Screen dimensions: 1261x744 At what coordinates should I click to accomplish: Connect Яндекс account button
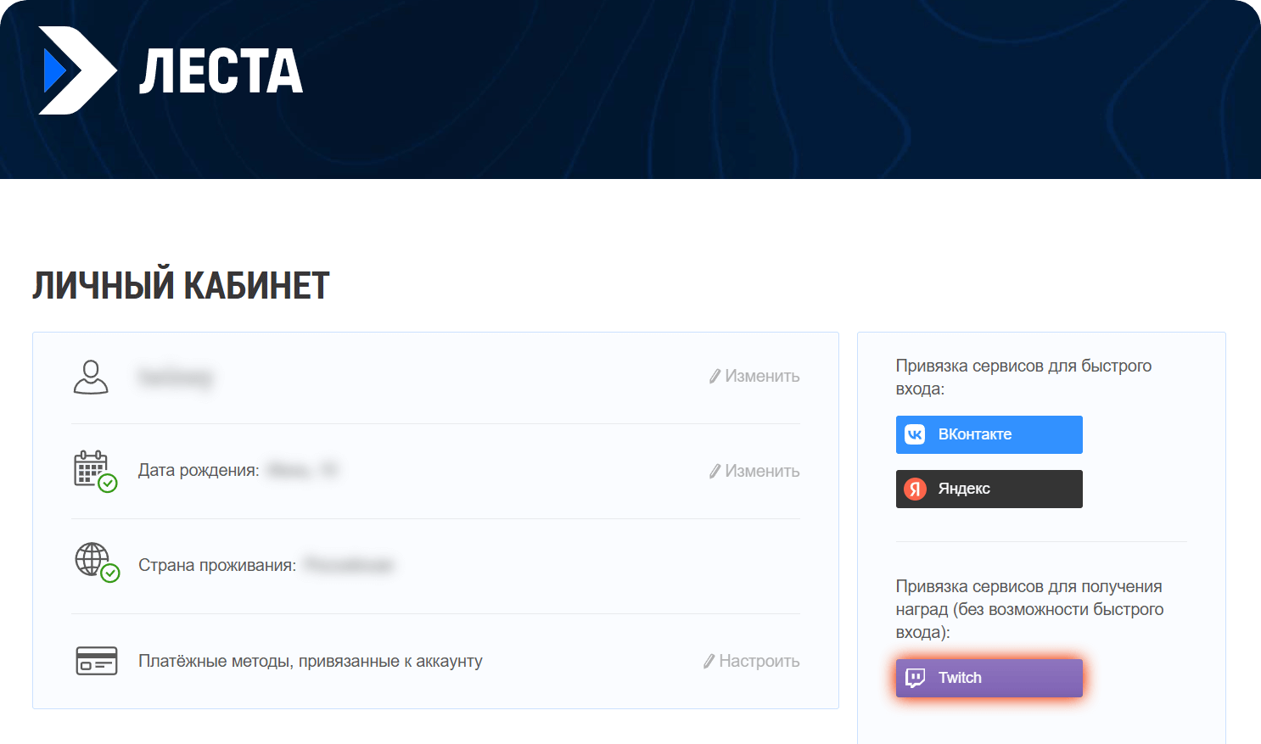[x=989, y=489]
